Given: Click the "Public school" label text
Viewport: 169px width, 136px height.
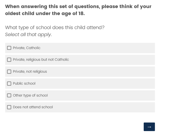Looking at the screenshot, I should (x=24, y=84).
